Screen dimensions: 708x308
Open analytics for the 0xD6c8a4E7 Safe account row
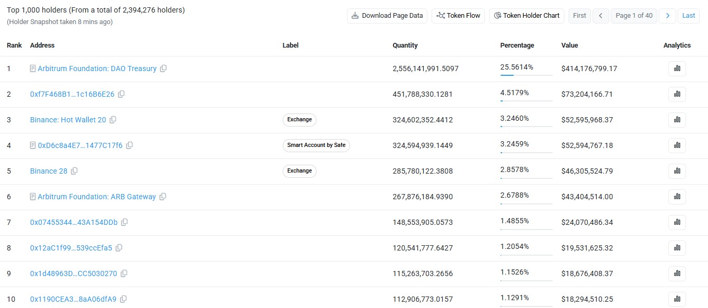677,145
